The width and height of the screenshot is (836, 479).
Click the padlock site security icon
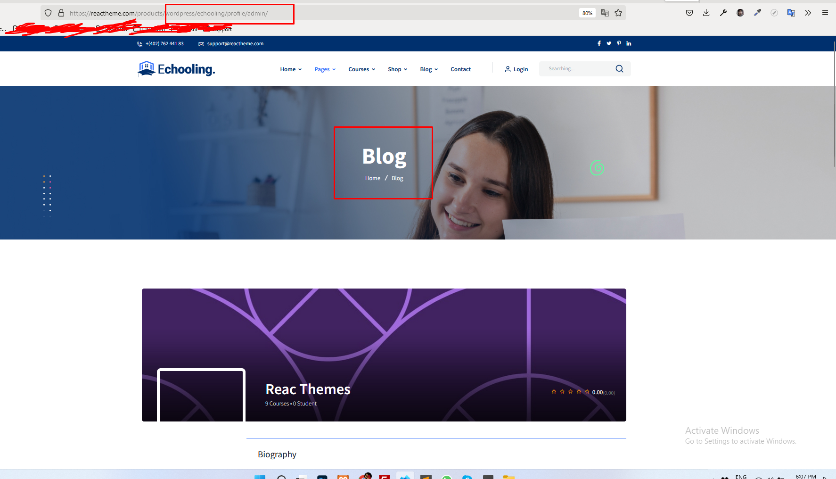click(61, 13)
